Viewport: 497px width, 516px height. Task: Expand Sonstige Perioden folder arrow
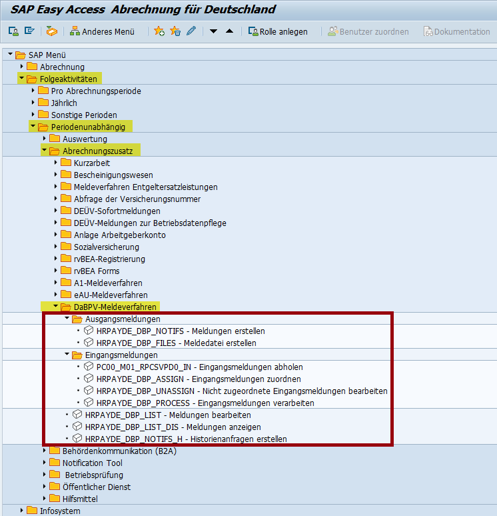[x=33, y=115]
